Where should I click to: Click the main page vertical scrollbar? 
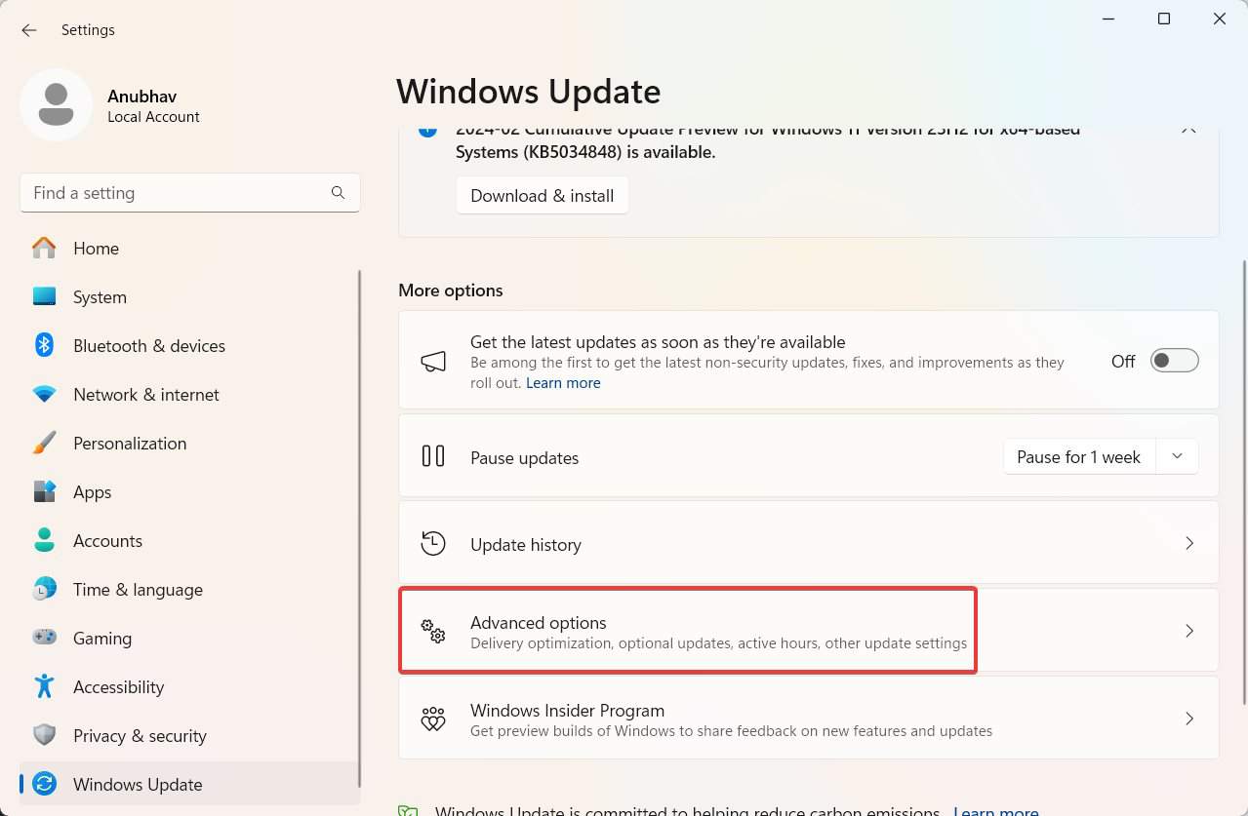pos(1243,478)
